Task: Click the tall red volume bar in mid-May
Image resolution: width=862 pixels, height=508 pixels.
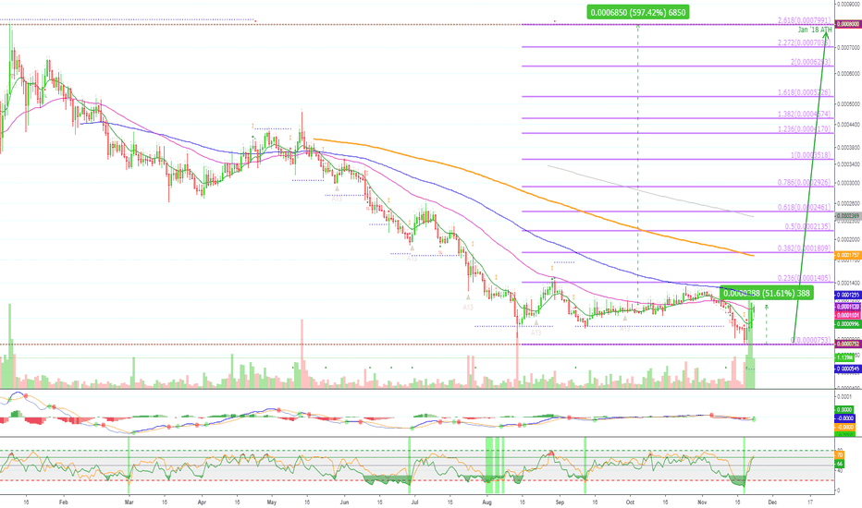Action: pos(302,354)
